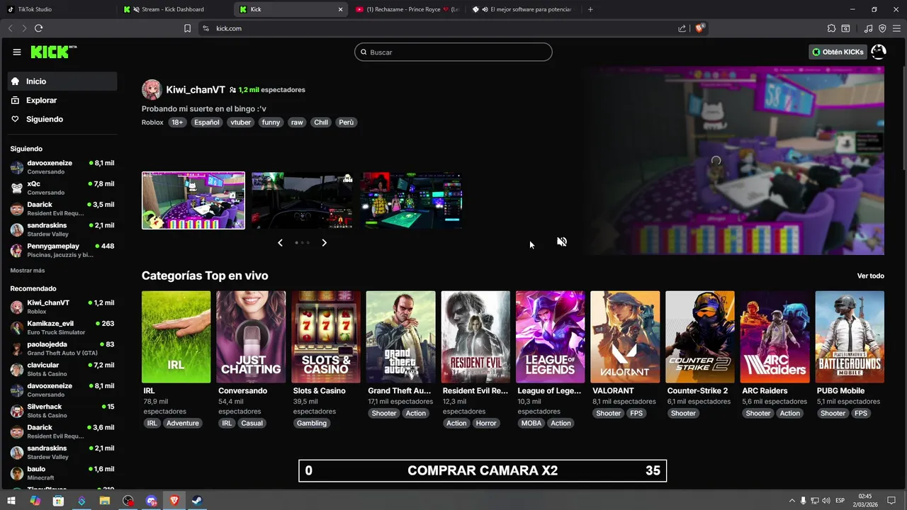Open the PUBG Mobile category card
Viewport: 907px width, 510px height.
click(850, 337)
